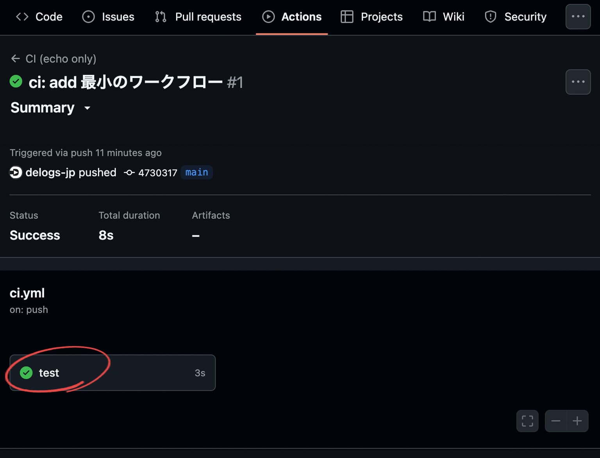Open the Projects tab
The width and height of the screenshot is (600, 458).
[371, 17]
